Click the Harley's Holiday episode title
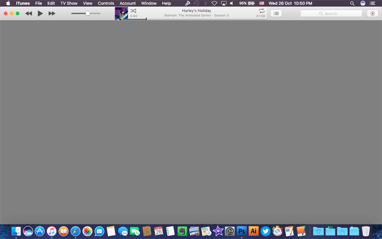This screenshot has width=382, height=239. tap(196, 11)
